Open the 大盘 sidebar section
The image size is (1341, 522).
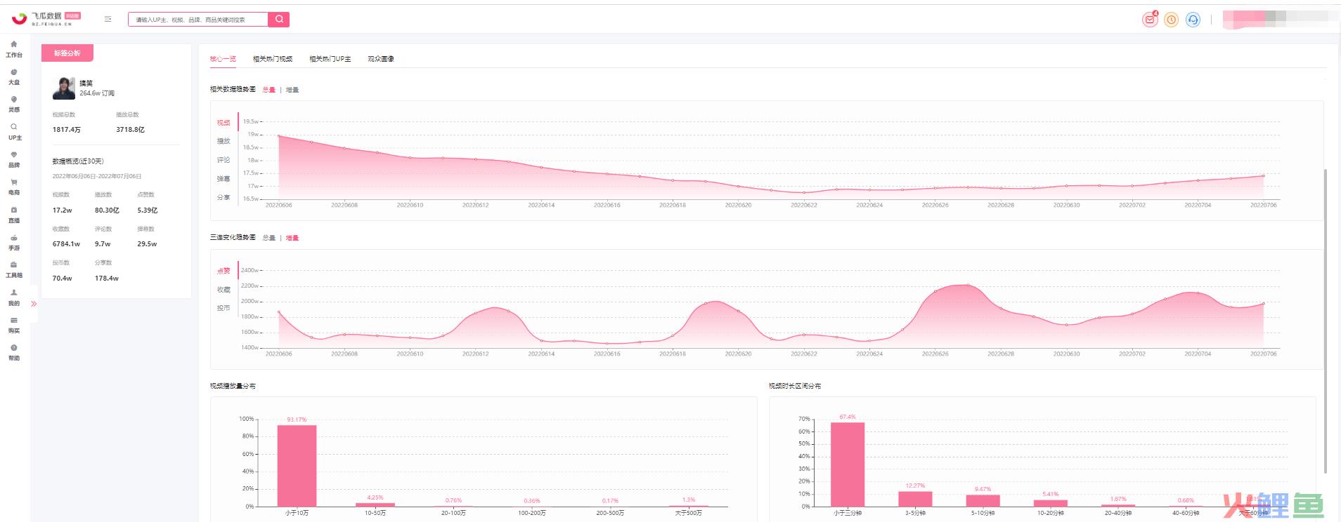(14, 76)
